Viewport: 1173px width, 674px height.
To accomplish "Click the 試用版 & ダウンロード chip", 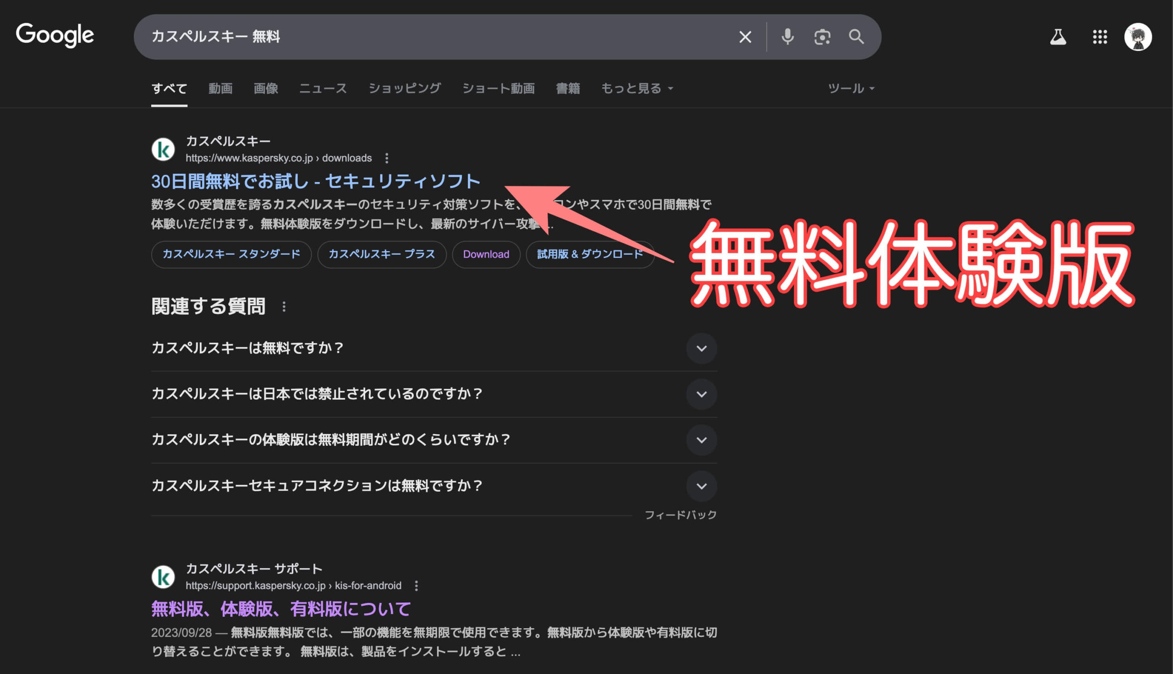I will (590, 254).
